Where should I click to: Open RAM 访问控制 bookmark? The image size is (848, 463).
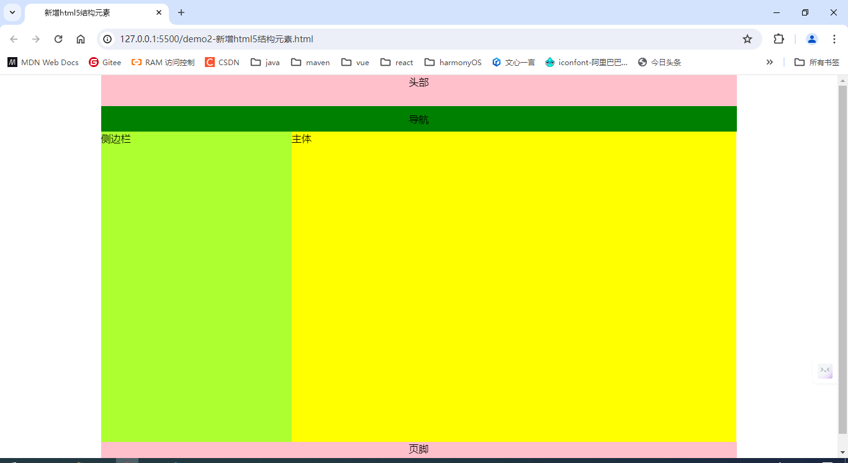click(163, 62)
